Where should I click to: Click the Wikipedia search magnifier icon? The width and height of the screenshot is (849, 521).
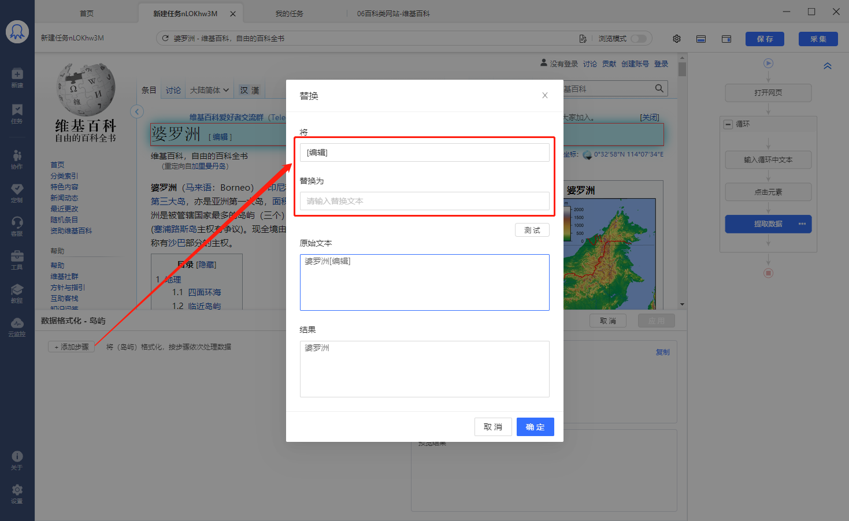point(659,88)
